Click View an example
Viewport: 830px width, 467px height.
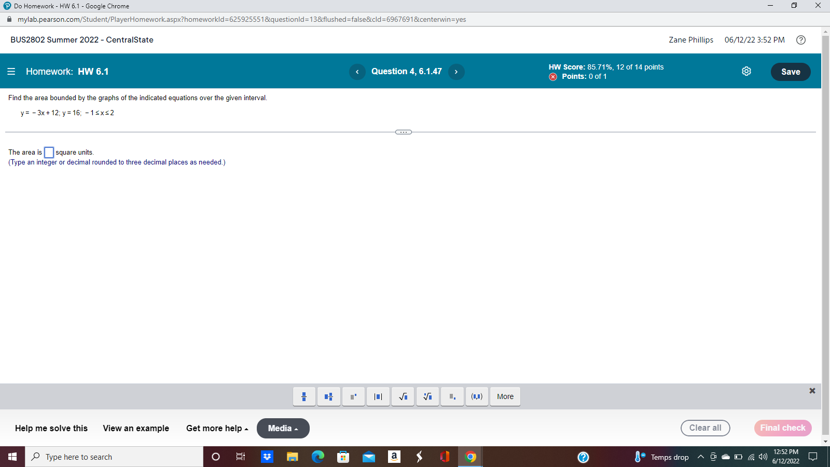coord(135,428)
